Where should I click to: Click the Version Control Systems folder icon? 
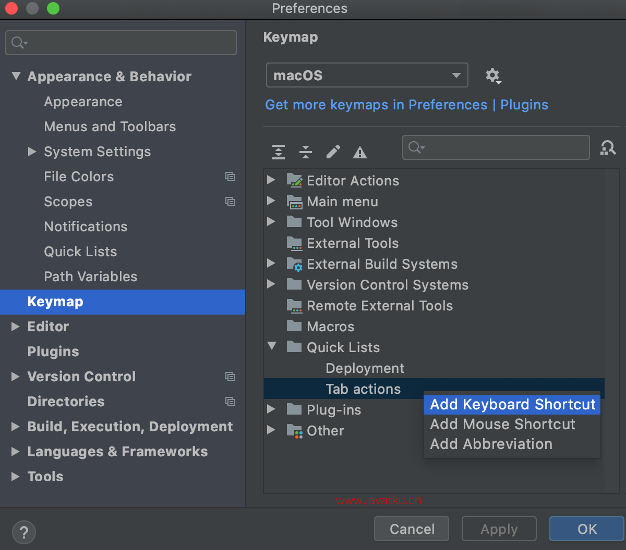click(295, 285)
